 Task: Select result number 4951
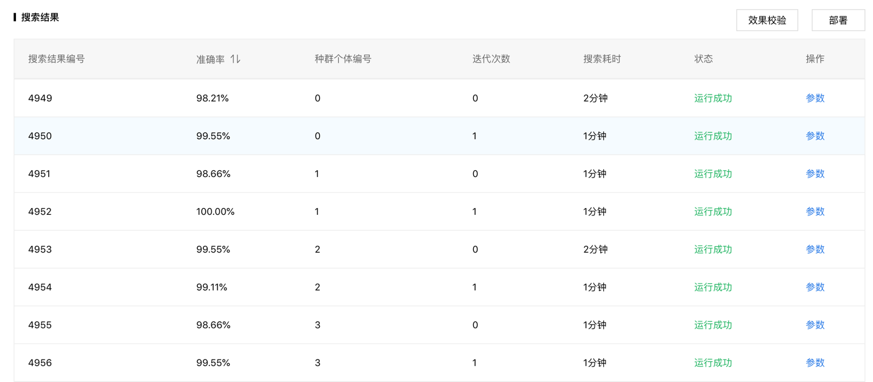coord(40,174)
